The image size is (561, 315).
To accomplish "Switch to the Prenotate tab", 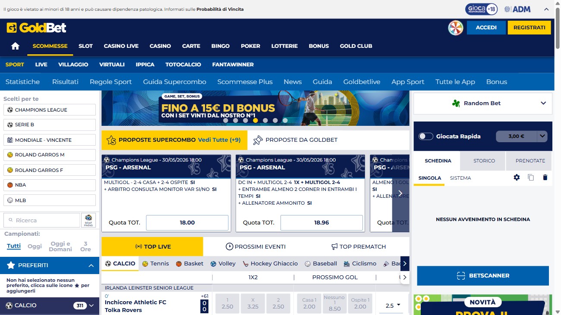I will (530, 161).
